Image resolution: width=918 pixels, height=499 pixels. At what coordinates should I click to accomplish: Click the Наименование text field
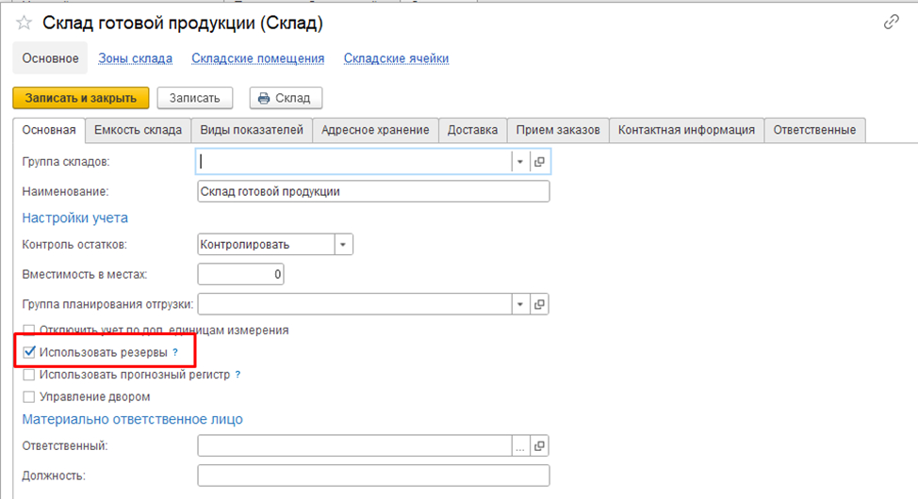coord(373,191)
